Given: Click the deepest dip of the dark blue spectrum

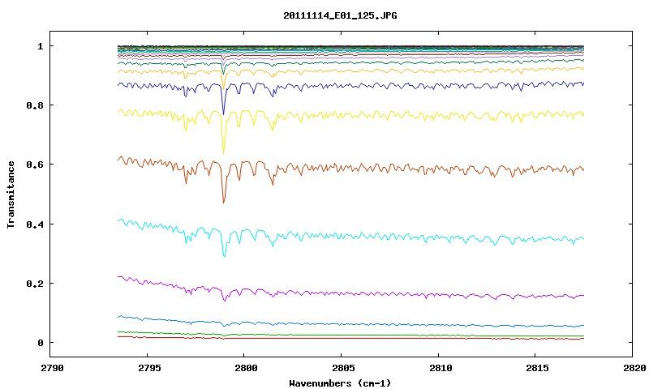Looking at the screenshot, I should 224,114.
